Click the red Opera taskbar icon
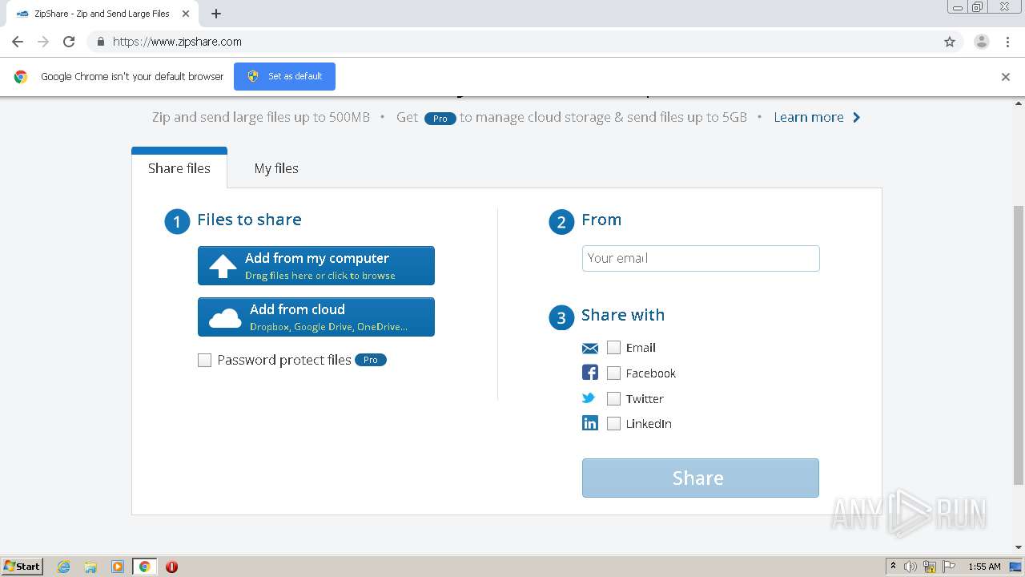This screenshot has height=577, width=1025. pos(171,567)
